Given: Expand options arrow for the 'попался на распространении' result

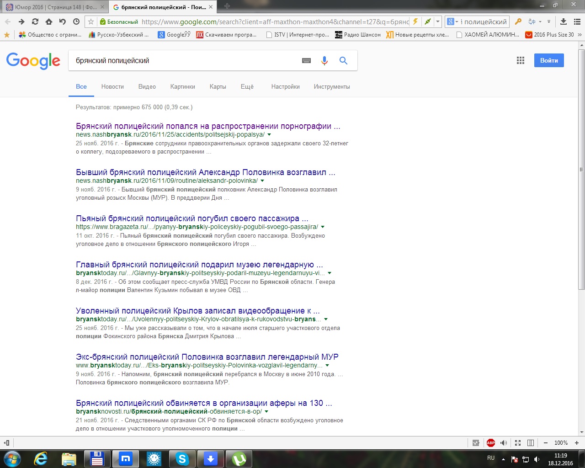Looking at the screenshot, I should point(269,135).
